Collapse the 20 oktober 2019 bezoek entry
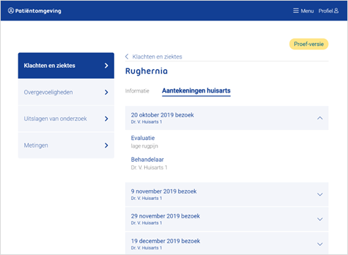This screenshot has width=348, height=255. [320, 118]
